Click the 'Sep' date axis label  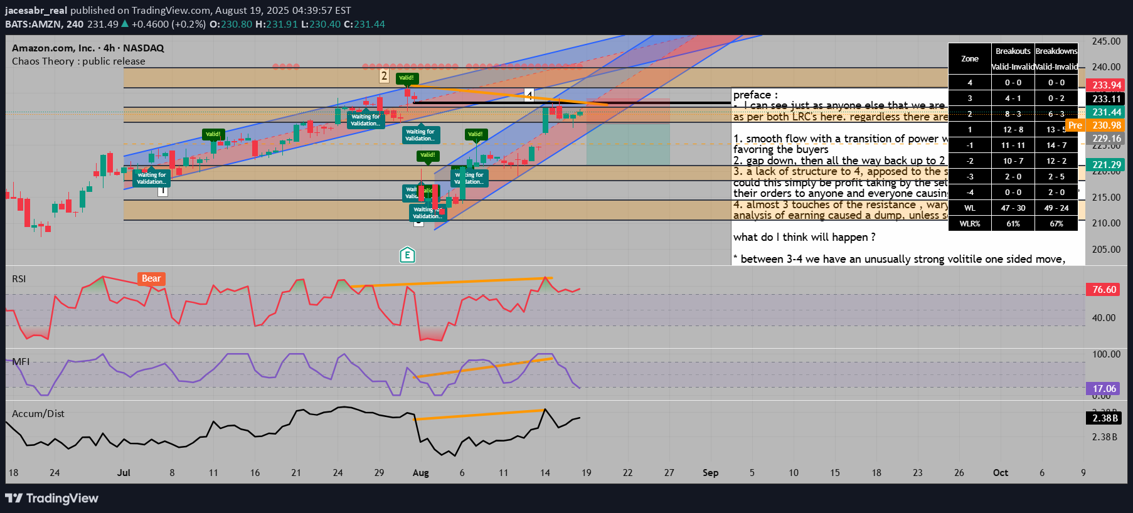click(x=710, y=473)
